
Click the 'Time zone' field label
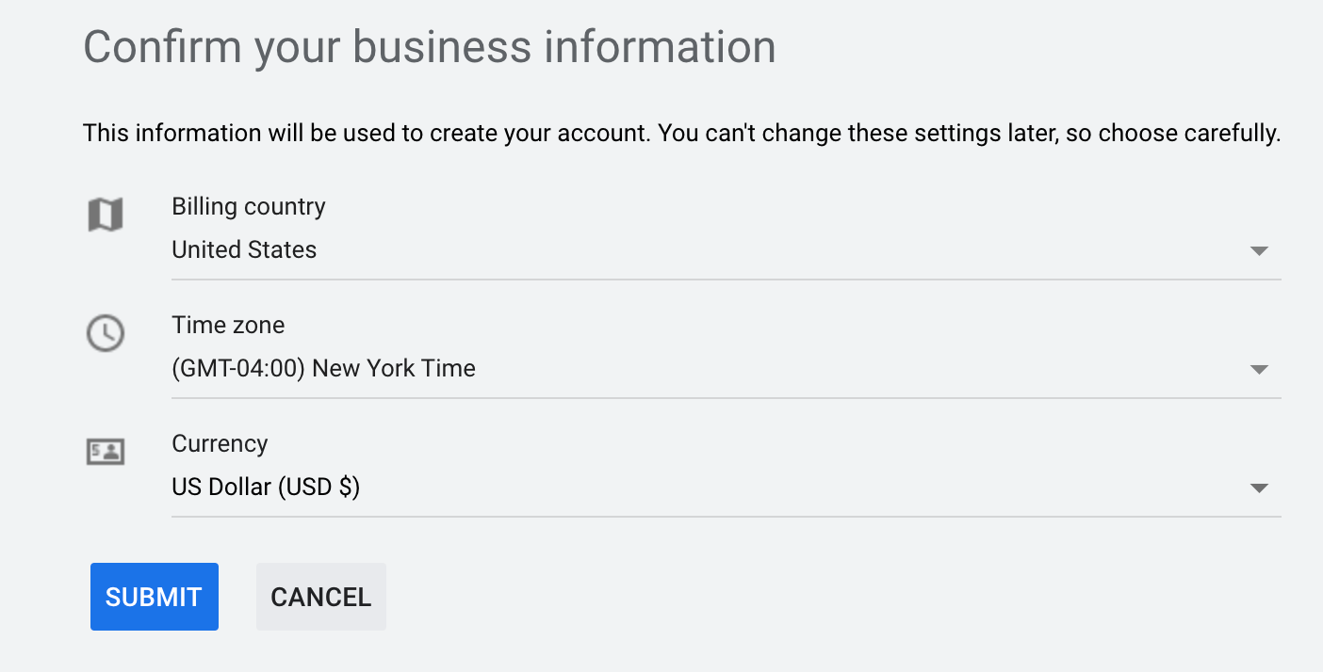(x=228, y=326)
